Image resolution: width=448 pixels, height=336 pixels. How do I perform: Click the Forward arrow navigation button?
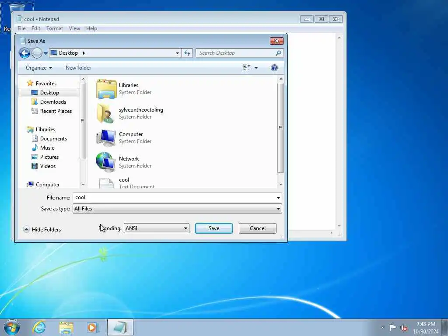click(37, 53)
